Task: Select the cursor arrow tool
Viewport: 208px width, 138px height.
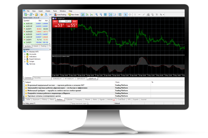Action: 126,15
